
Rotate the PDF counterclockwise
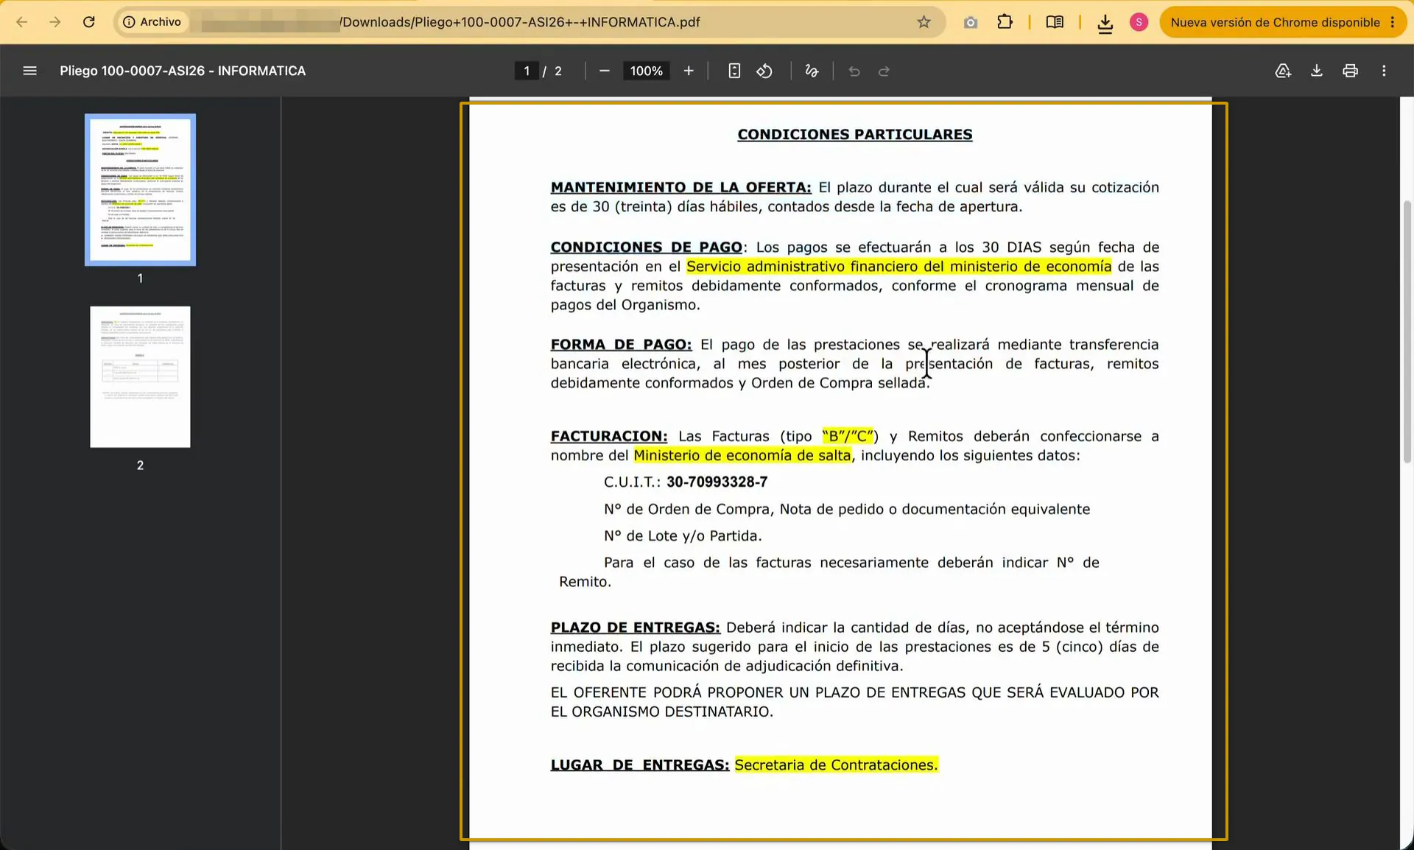[764, 71]
